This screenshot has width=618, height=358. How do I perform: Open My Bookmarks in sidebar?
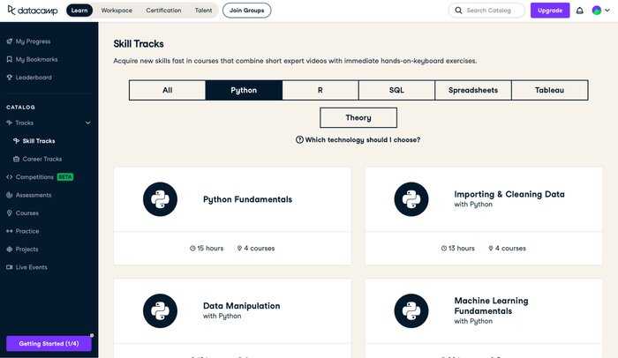(x=37, y=59)
